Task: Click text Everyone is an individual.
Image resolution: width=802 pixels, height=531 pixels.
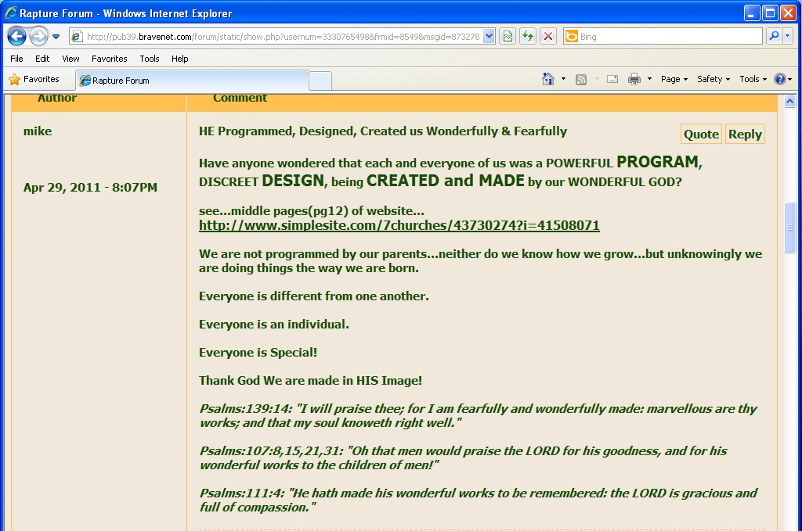Action: (x=273, y=325)
